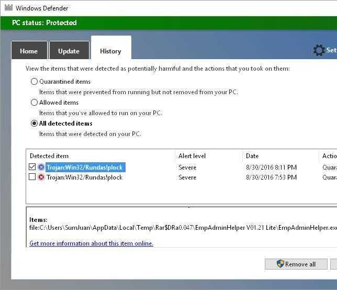Click the PC status: Protected banner text
Viewport: 337px width, 290px height.
click(x=44, y=23)
